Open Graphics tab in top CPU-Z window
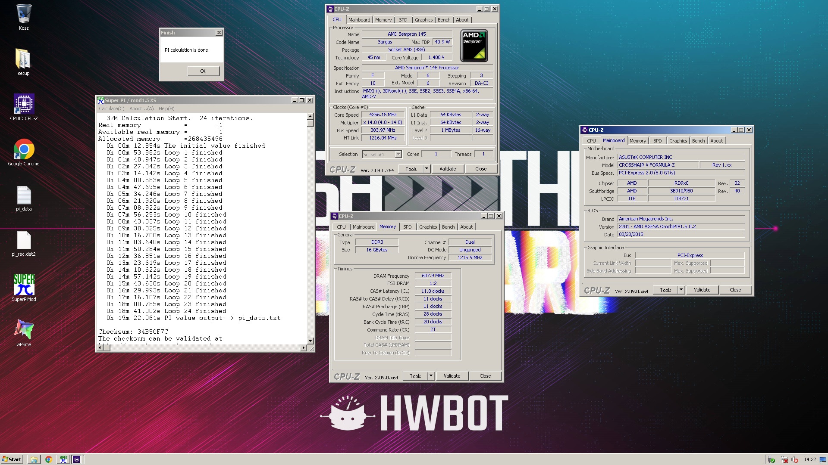Screen dimensions: 828x465 [423, 20]
